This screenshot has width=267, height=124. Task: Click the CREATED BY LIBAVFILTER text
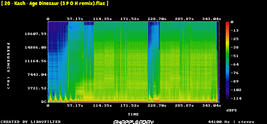point(31,122)
